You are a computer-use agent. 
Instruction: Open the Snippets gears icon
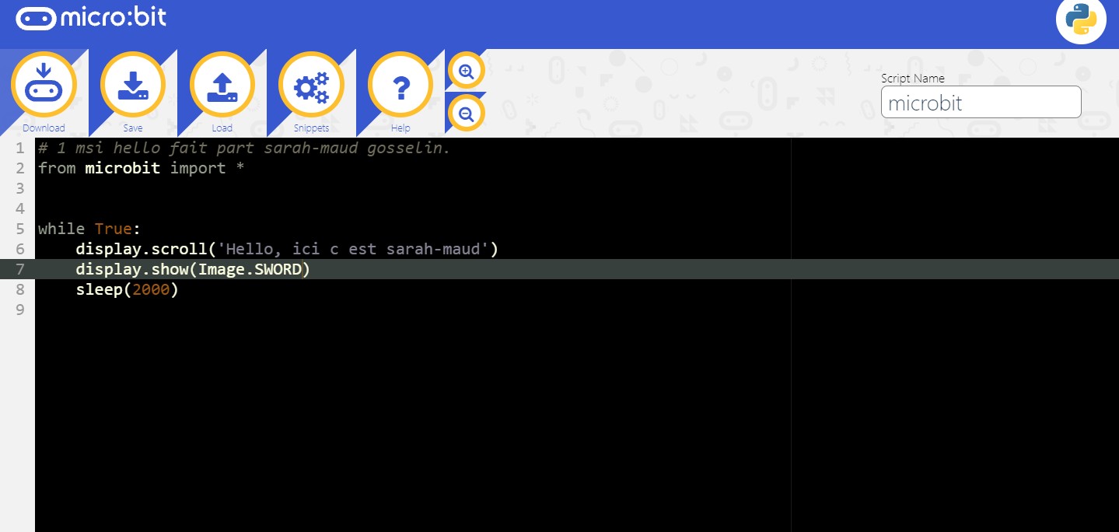(311, 84)
